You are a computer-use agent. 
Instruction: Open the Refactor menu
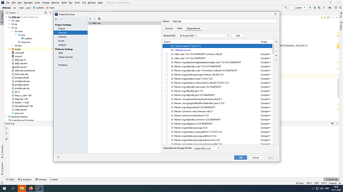(55, 2)
